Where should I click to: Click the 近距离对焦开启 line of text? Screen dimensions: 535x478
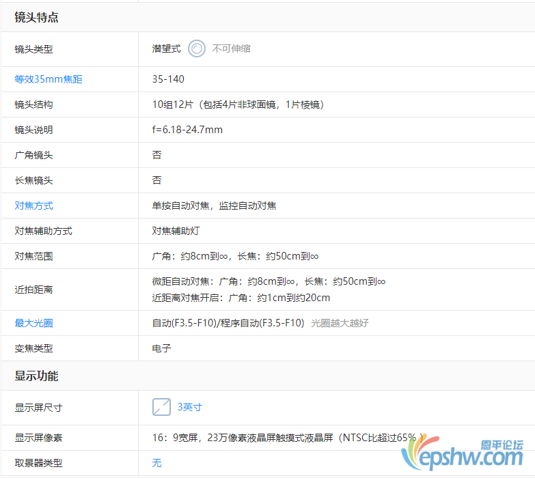241,298
